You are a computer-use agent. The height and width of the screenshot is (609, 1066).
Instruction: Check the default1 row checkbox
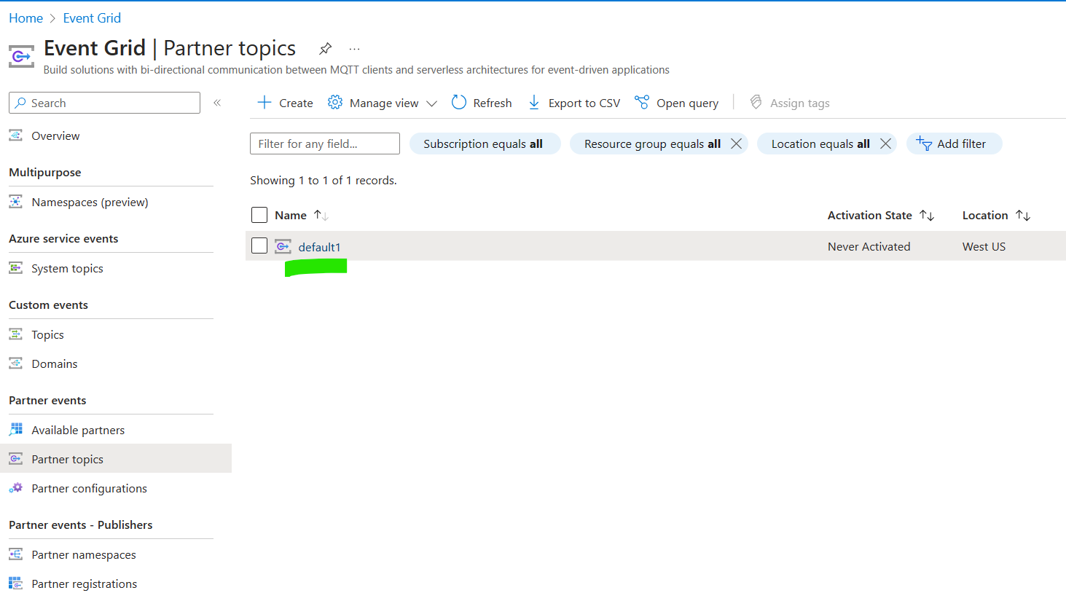[x=259, y=245]
